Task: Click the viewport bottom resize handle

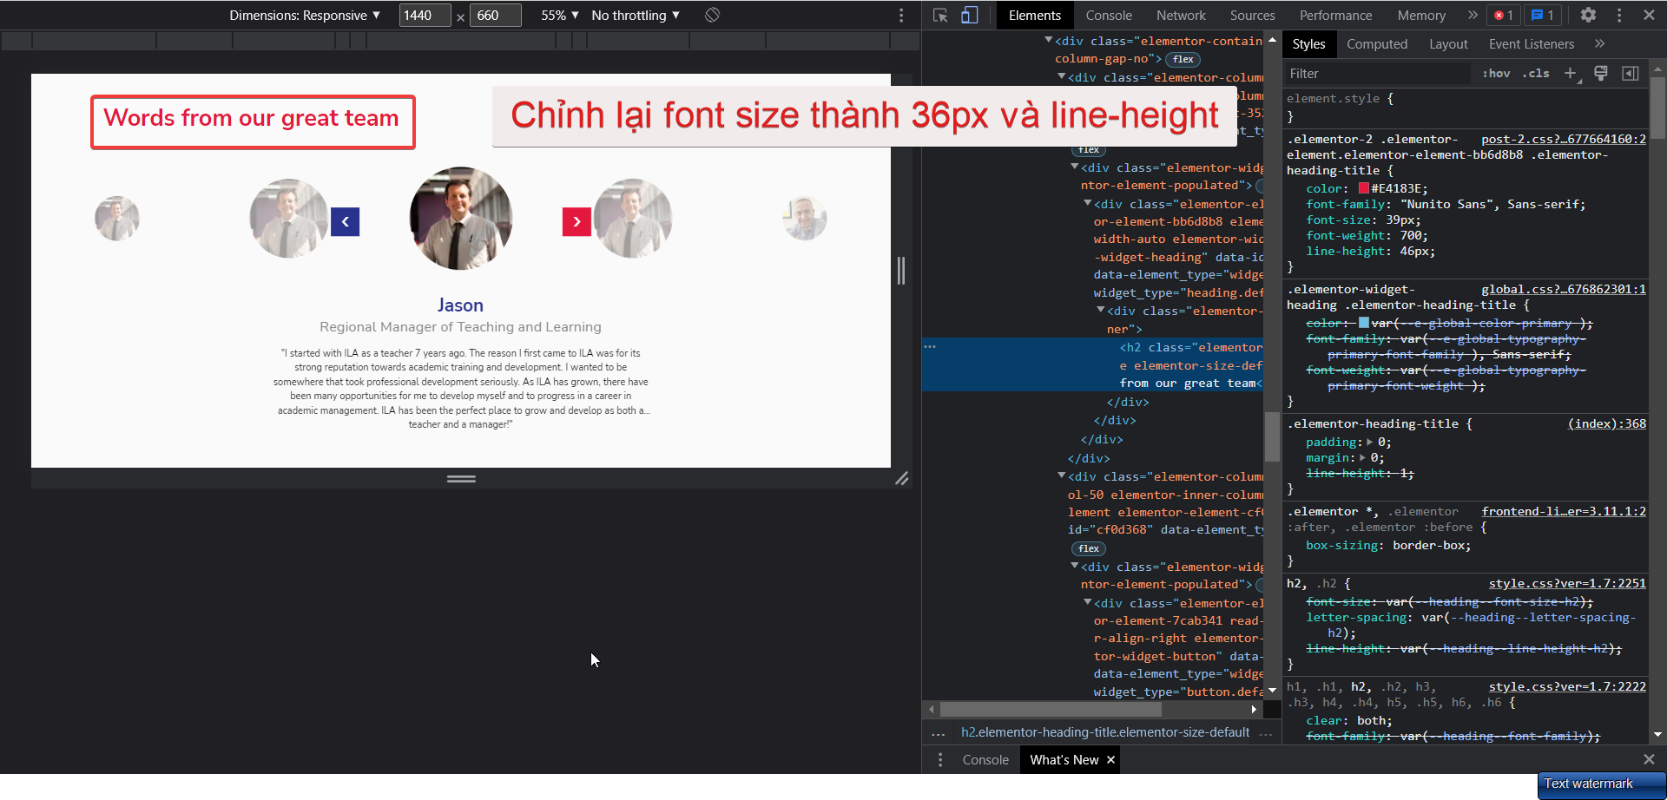Action: click(x=461, y=479)
